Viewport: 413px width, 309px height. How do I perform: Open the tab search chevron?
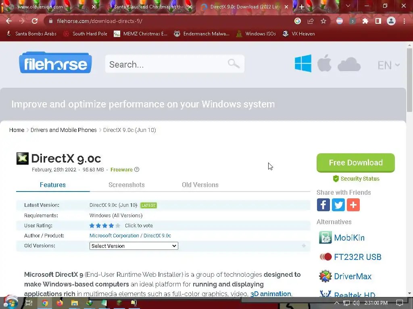(348, 6)
